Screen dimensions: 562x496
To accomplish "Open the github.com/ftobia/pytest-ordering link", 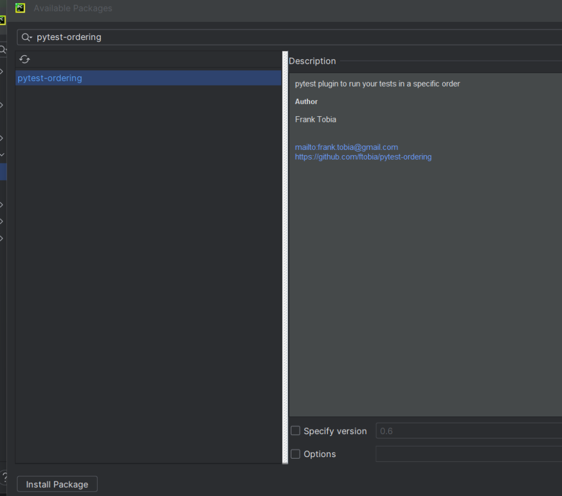I will click(363, 156).
